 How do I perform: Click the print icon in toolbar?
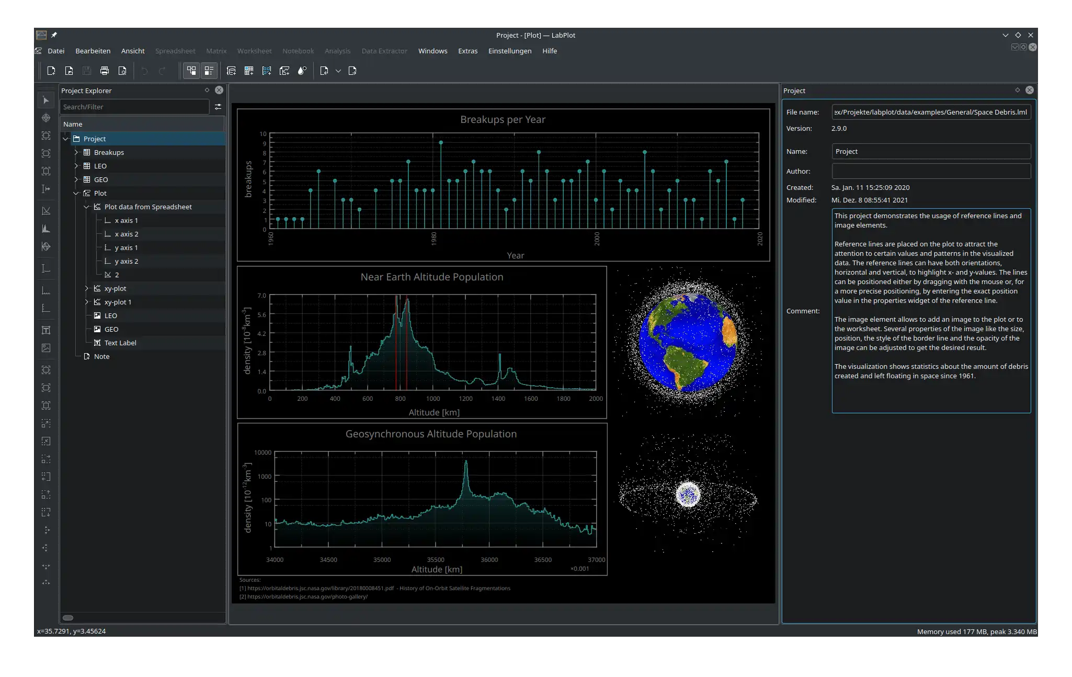point(104,71)
